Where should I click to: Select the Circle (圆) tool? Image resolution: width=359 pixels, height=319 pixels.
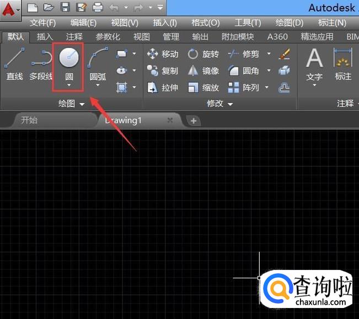point(69,63)
